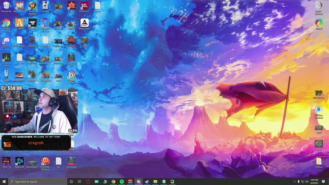Open Google Chrome from the desktop
Viewport: 329px width, 185px height.
click(x=6, y=25)
